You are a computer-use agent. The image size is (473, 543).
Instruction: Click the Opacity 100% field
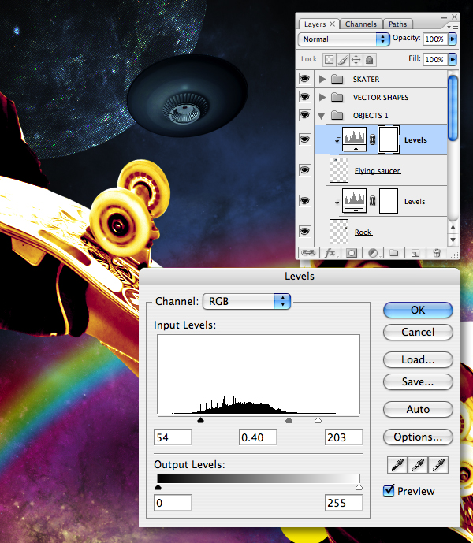click(435, 39)
